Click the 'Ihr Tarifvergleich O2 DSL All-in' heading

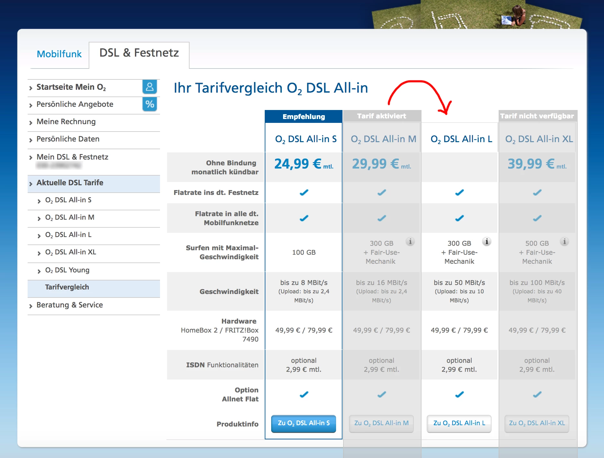(271, 88)
